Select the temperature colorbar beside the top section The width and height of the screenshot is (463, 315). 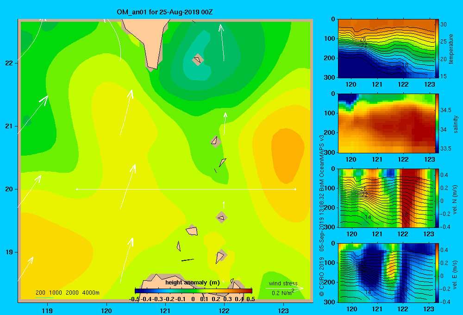click(437, 49)
